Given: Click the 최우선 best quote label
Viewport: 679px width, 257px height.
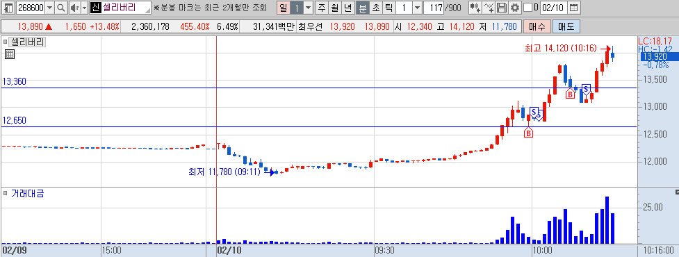Looking at the screenshot, I should (311, 26).
